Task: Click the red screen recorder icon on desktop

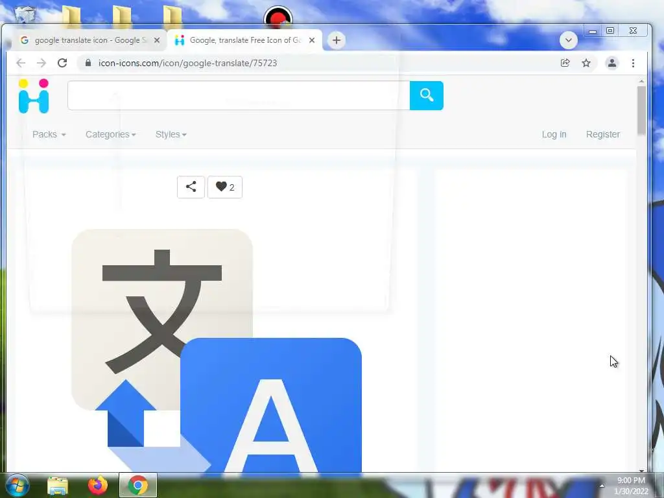Action: tap(278, 17)
